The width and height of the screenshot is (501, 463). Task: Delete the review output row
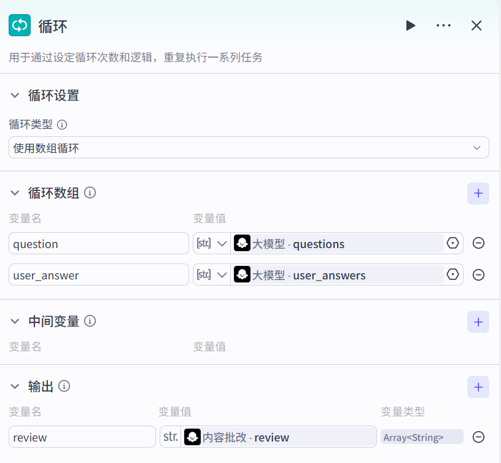[478, 437]
